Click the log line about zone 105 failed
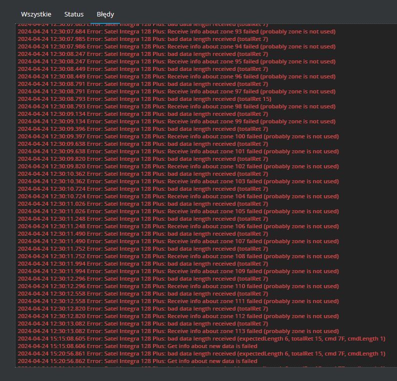The image size is (397, 381). (x=178, y=211)
